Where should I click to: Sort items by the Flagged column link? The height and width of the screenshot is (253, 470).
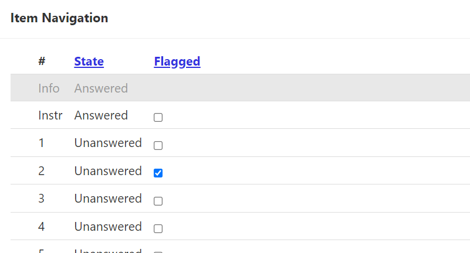pos(177,61)
